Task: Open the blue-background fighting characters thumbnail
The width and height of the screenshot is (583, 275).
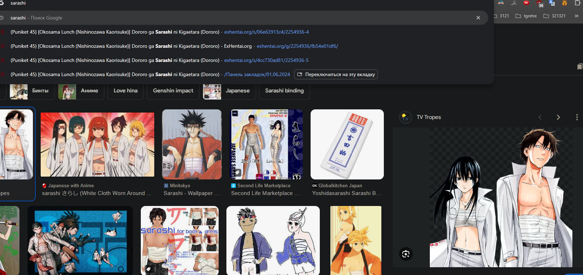Action: (x=80, y=241)
